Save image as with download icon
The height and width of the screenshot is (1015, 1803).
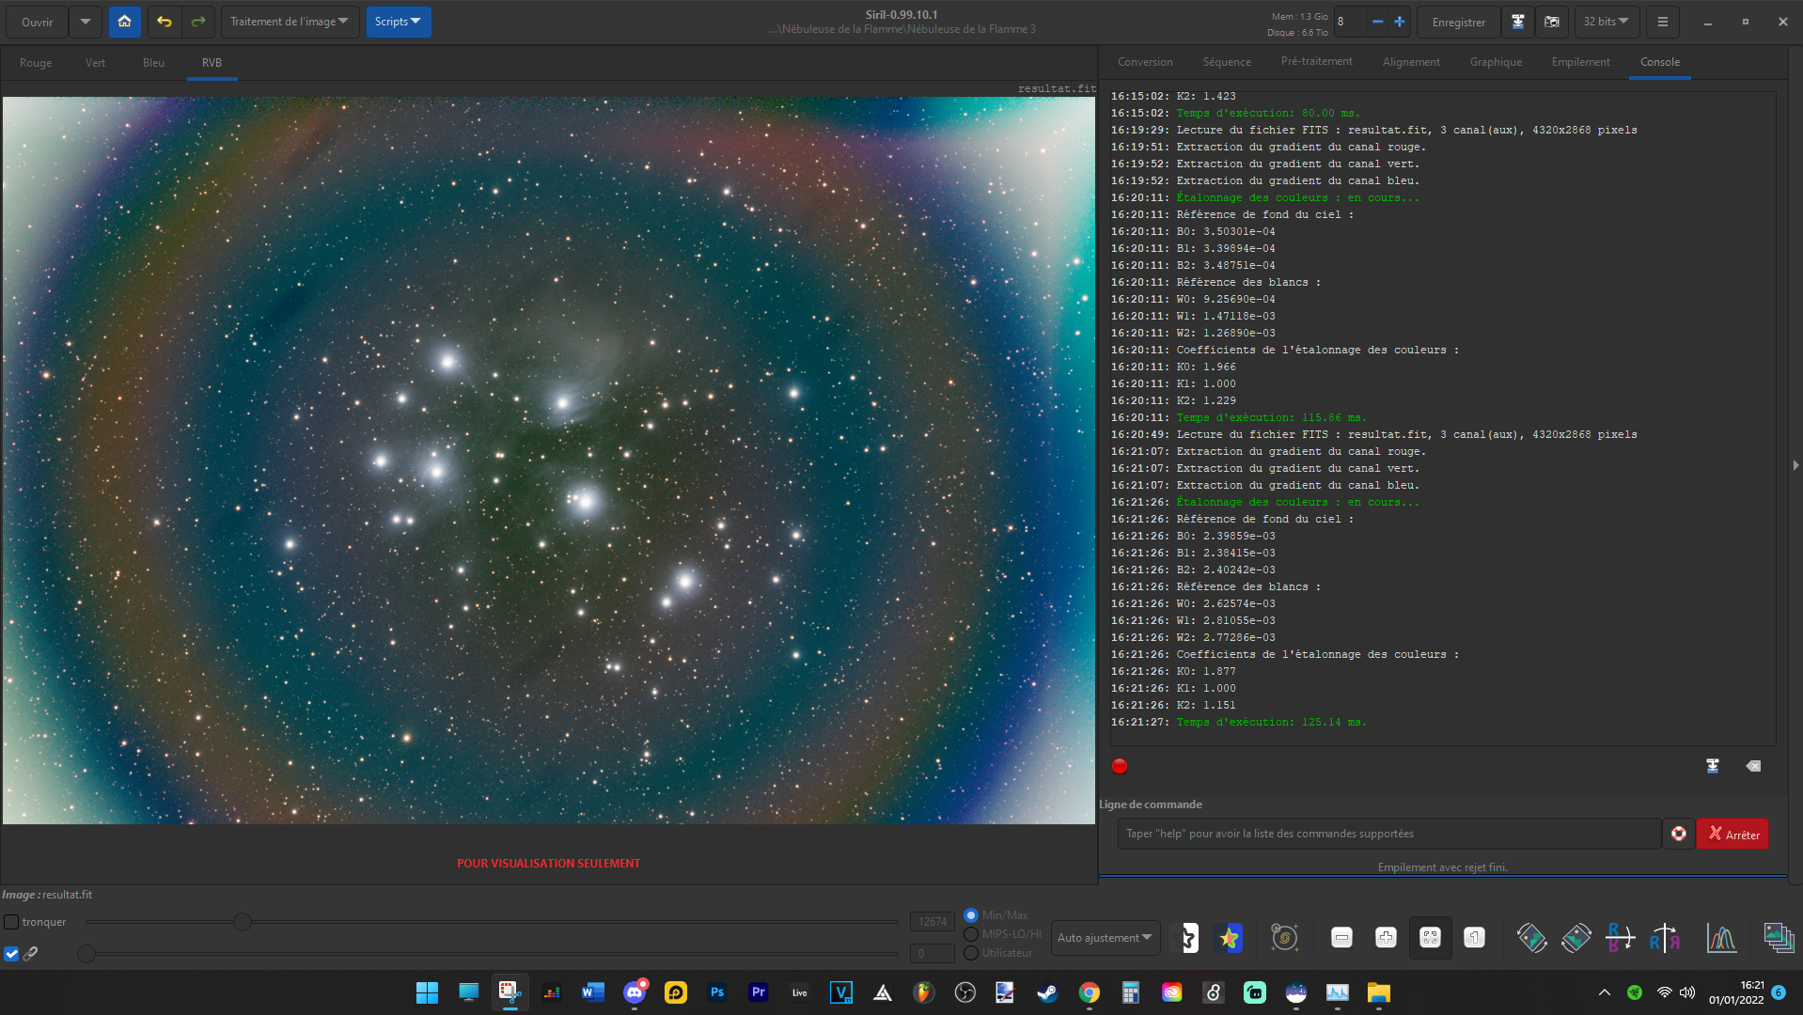click(x=1517, y=22)
